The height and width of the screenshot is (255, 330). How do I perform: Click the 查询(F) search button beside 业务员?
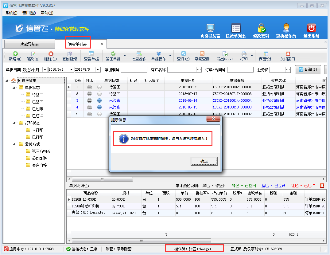pyautogui.click(x=308, y=70)
